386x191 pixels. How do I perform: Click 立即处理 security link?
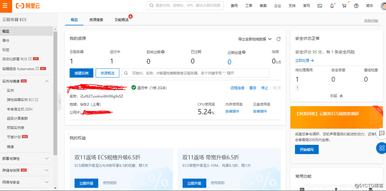tap(305, 60)
